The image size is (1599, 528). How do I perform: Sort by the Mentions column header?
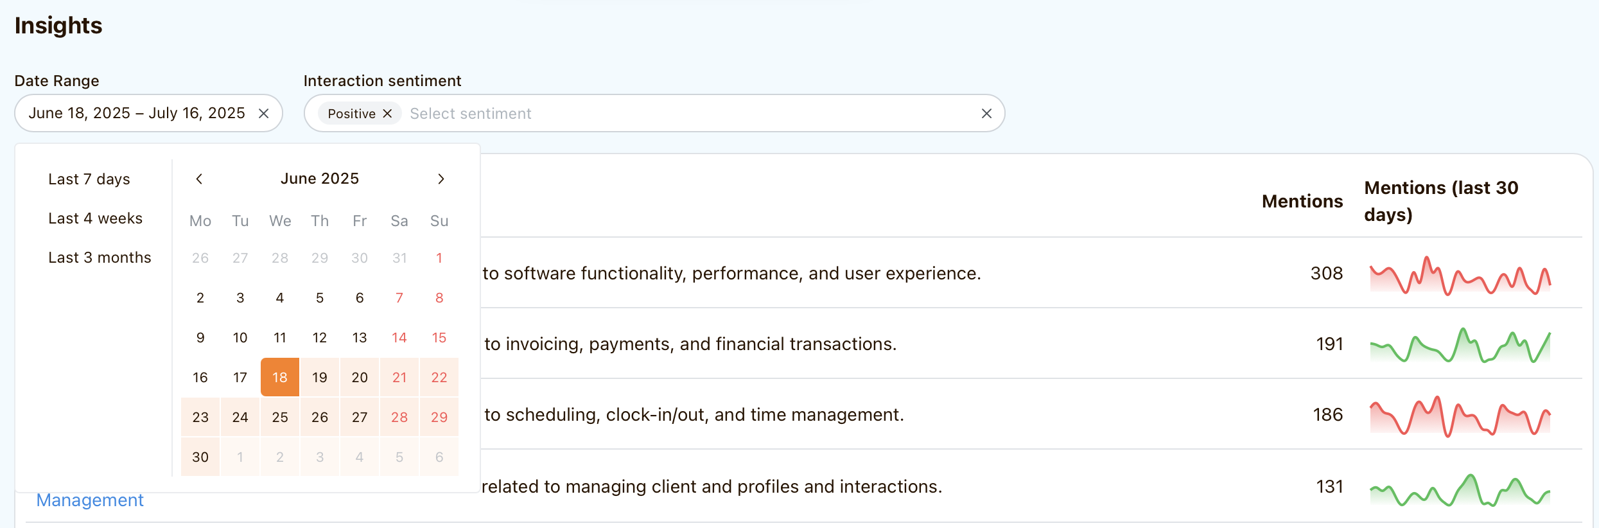1302,201
